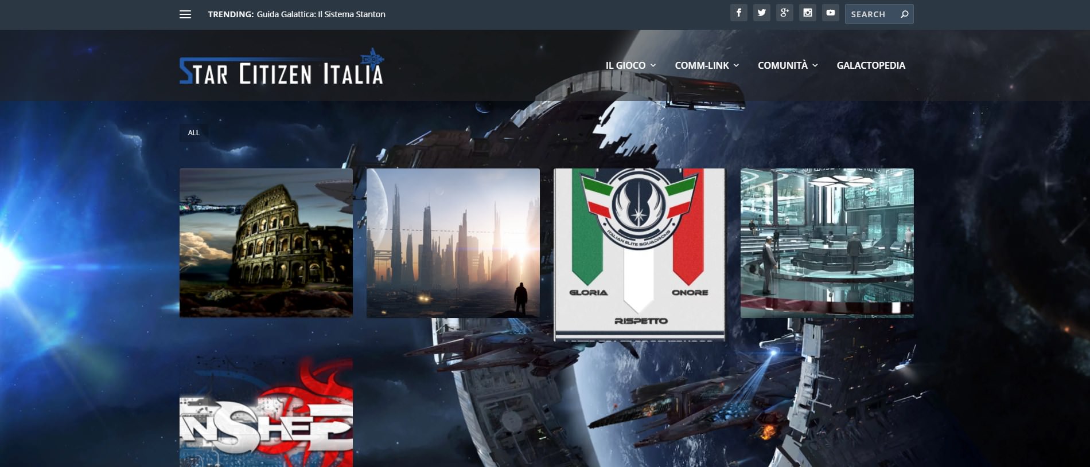
Task: Open the space station interior thumbnail
Action: pos(827,243)
